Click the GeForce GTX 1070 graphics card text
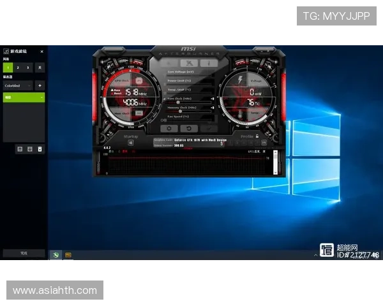 pos(200,140)
